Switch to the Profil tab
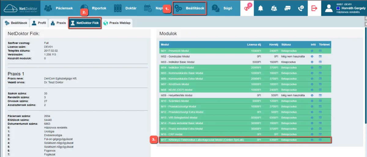This screenshot has width=367, height=157. pyautogui.click(x=39, y=23)
